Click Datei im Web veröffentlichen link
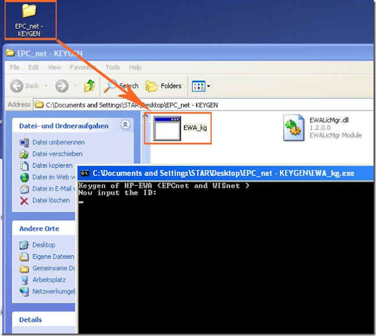 [54, 177]
